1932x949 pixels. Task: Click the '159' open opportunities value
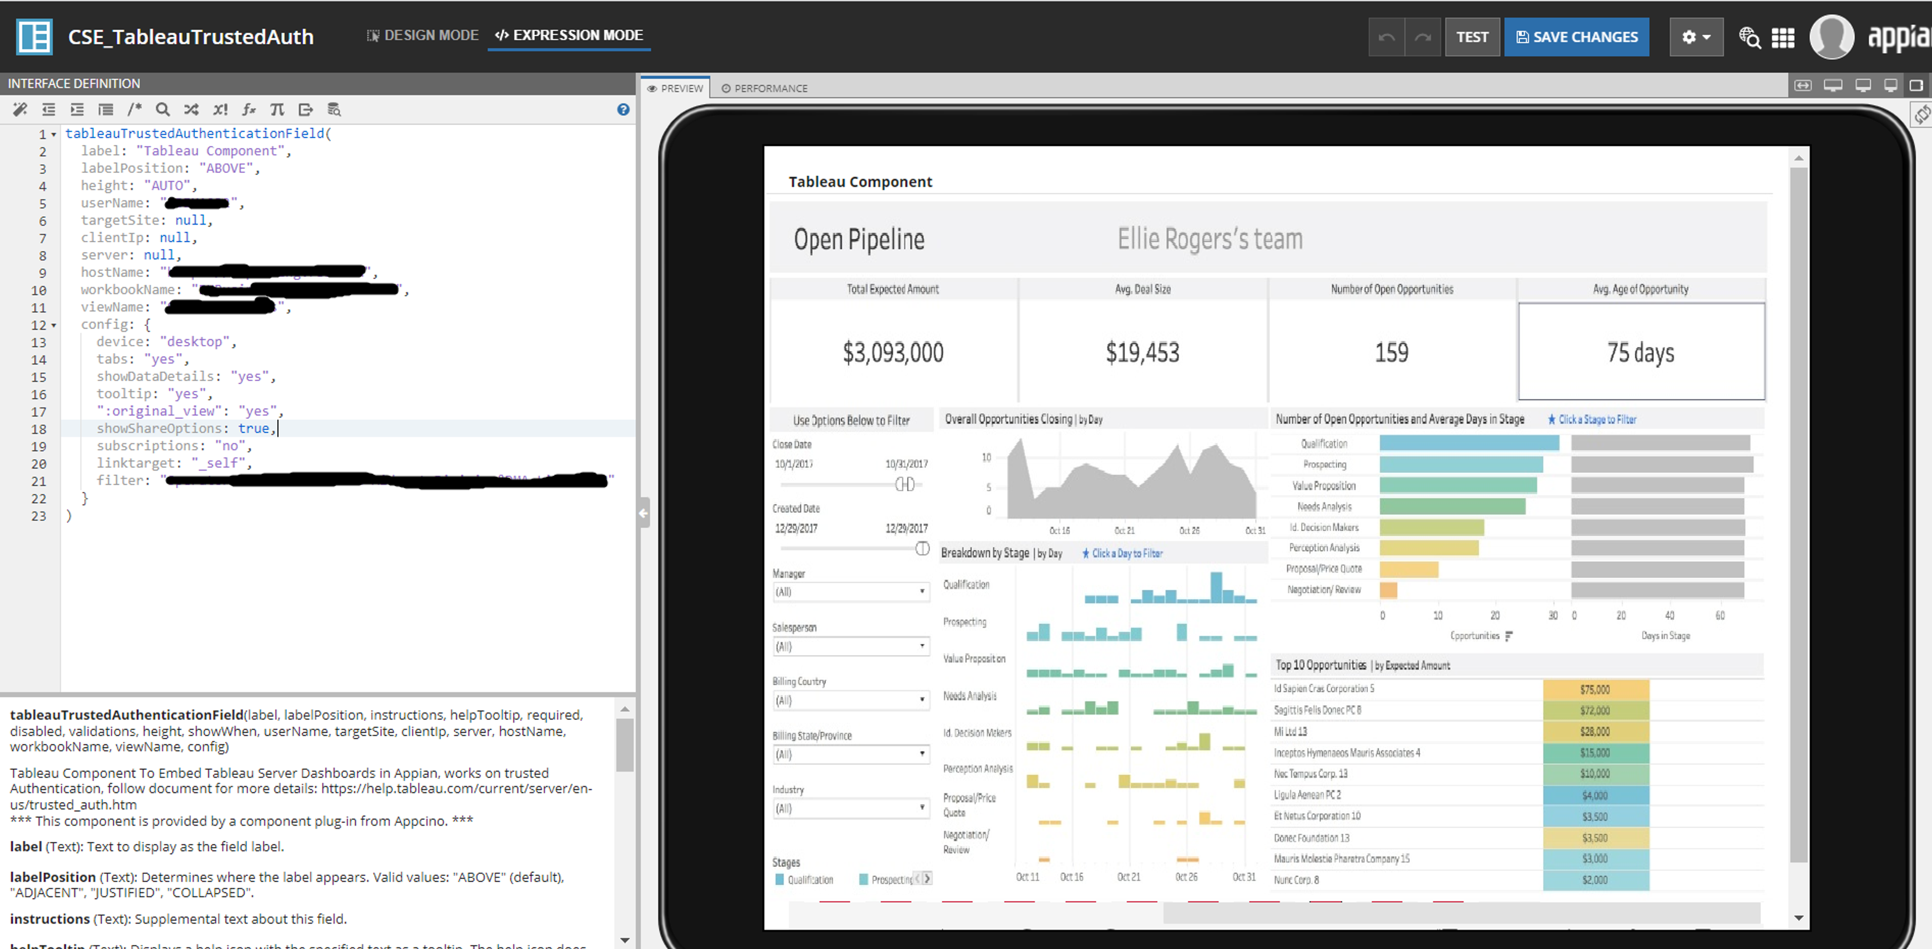point(1391,353)
